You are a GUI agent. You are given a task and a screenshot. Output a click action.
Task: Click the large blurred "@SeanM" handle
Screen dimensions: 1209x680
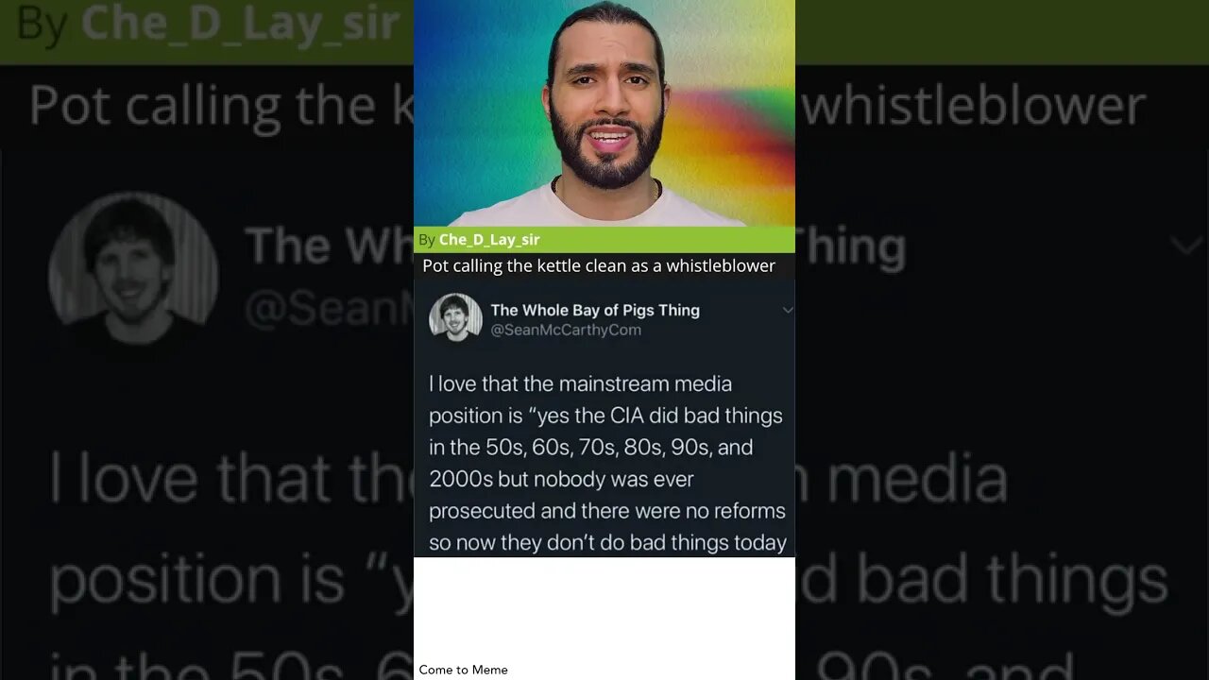[326, 308]
